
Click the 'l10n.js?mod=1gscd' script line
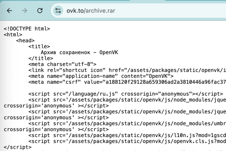click(x=127, y=135)
